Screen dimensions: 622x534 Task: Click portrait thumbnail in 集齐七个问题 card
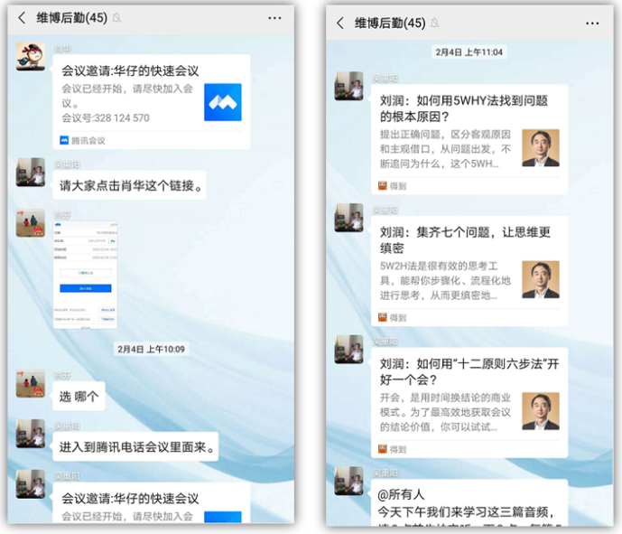[x=541, y=279]
